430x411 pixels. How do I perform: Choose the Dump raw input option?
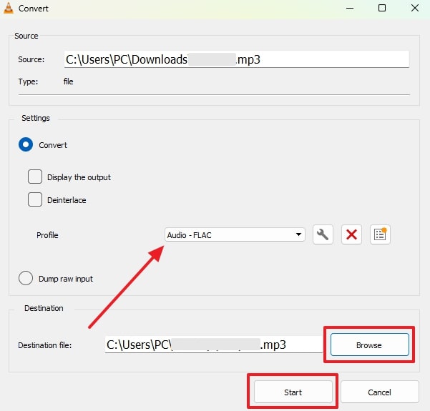pos(26,279)
